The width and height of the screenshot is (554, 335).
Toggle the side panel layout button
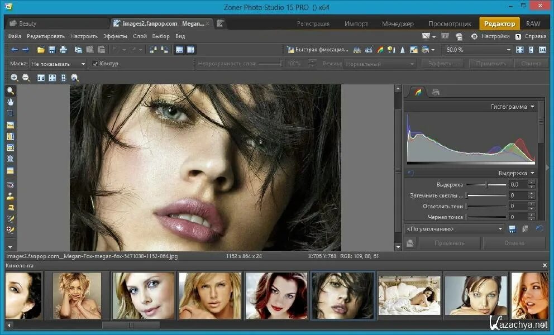[190, 50]
